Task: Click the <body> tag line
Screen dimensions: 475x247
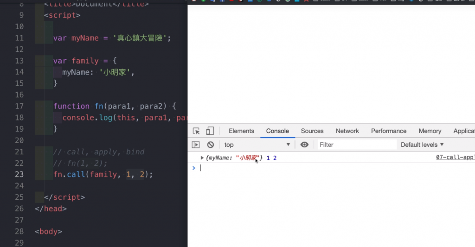Action: click(x=48, y=231)
